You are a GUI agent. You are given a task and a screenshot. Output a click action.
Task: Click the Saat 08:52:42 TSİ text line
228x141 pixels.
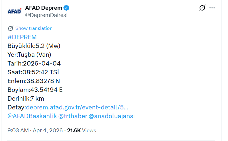(35, 72)
